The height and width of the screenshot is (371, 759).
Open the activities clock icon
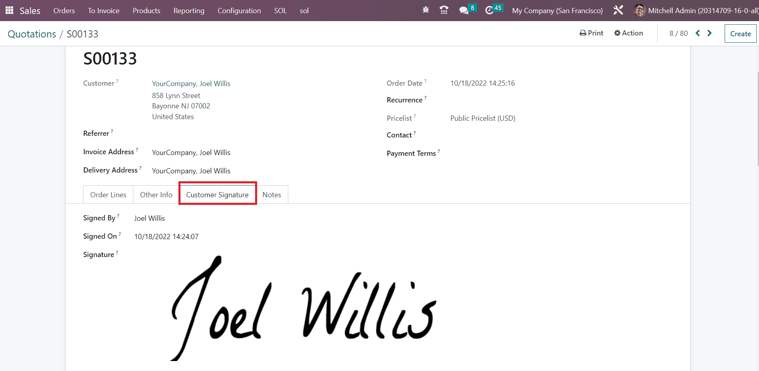[x=489, y=10]
